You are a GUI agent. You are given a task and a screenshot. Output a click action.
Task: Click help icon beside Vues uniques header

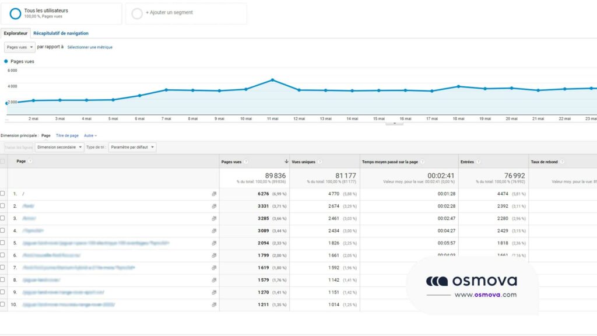coord(319,162)
